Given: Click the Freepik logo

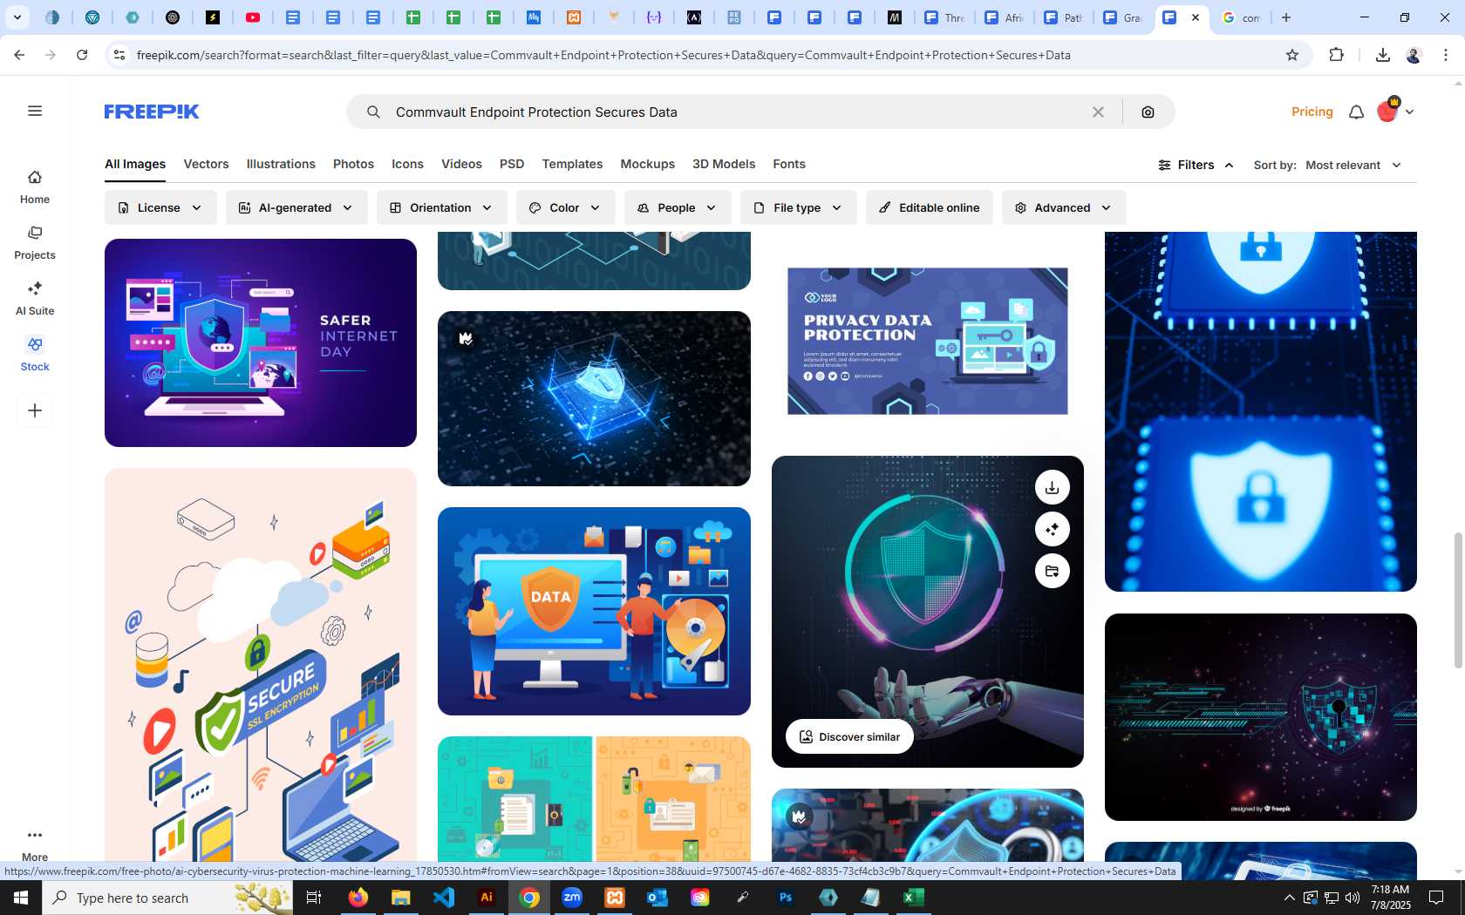Looking at the screenshot, I should [x=152, y=112].
